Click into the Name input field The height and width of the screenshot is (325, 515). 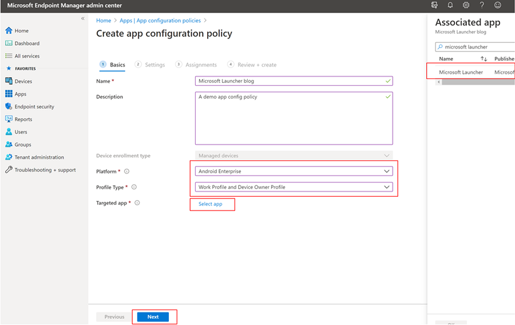[294, 81]
